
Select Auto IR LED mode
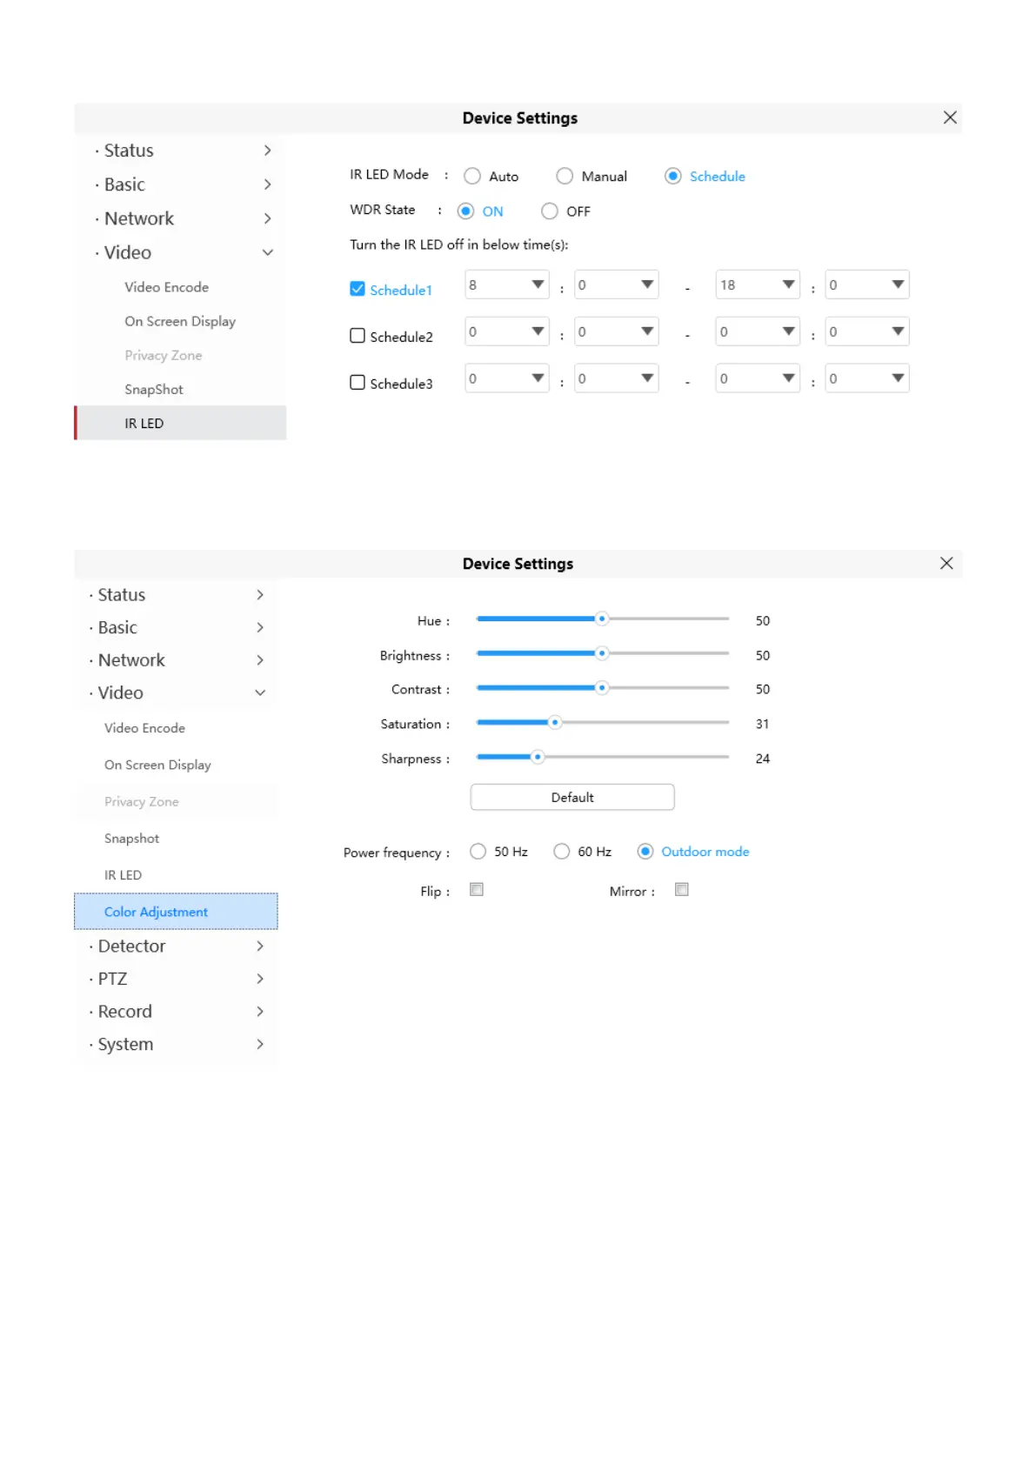coord(472,177)
